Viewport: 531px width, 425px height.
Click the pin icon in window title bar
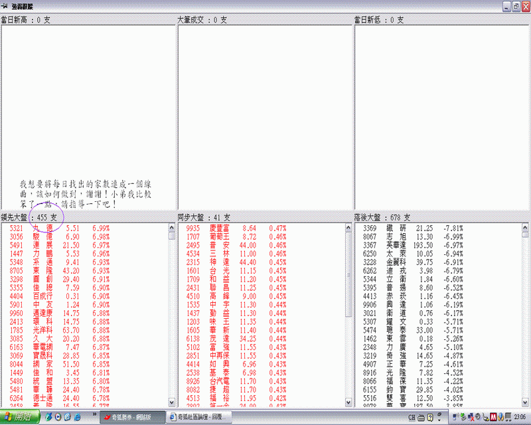(x=5, y=5)
